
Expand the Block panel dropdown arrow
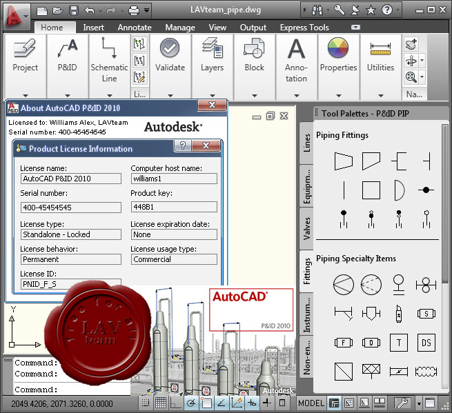[x=255, y=95]
